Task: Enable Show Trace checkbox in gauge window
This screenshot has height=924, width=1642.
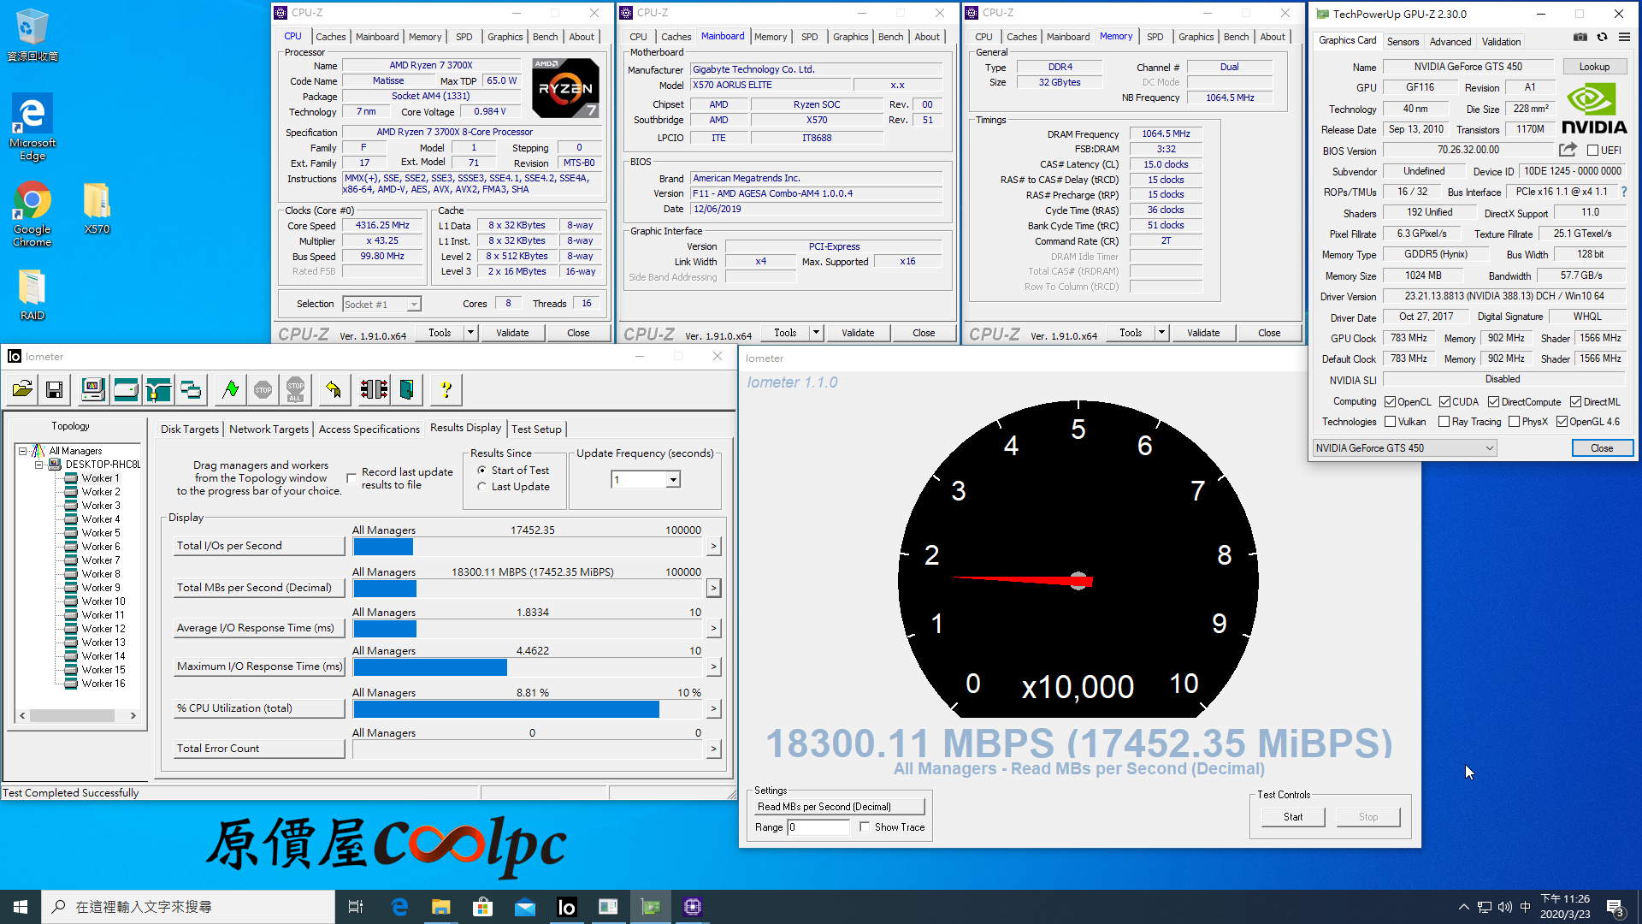Action: pos(865,827)
